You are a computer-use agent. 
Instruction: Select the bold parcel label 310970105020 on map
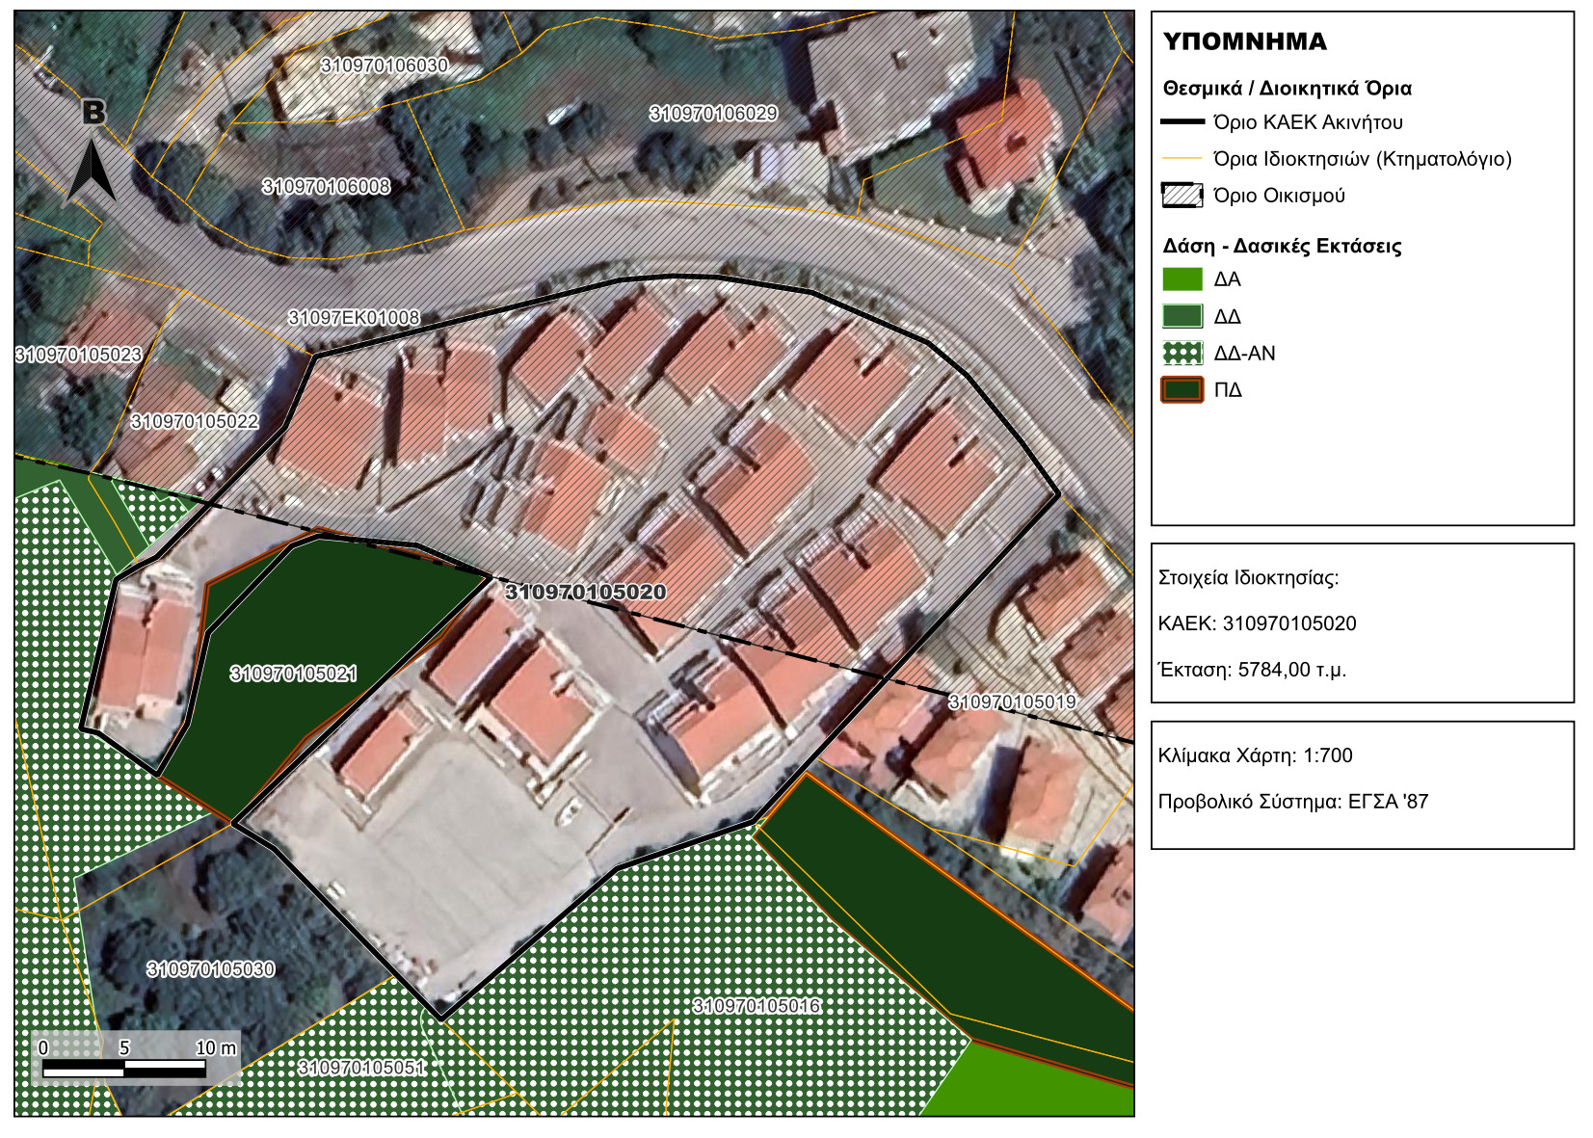point(585,592)
